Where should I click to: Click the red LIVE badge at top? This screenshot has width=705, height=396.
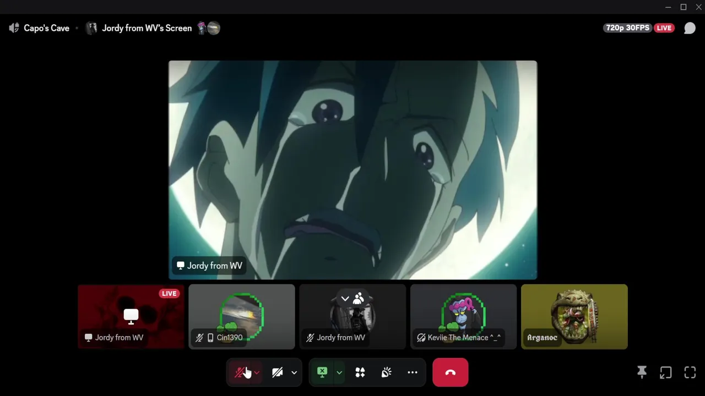coord(664,28)
